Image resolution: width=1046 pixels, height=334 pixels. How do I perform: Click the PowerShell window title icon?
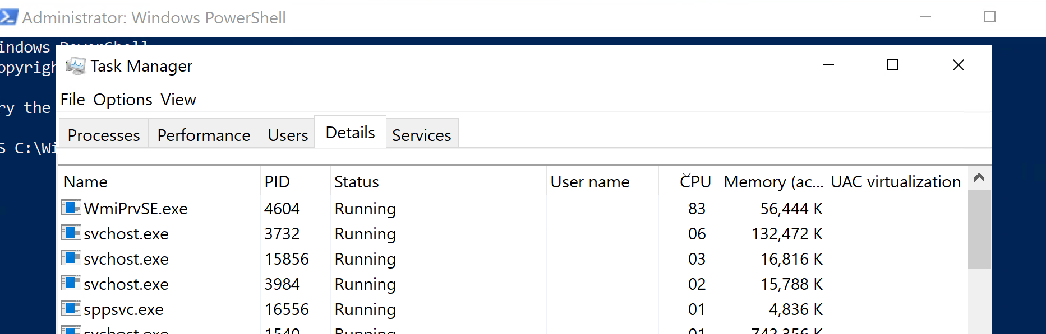pos(8,17)
